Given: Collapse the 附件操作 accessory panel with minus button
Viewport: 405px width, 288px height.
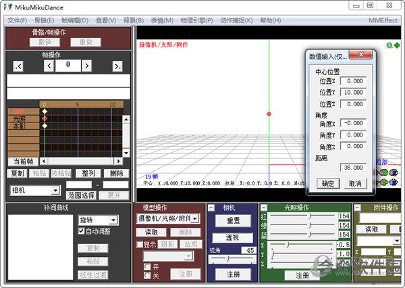Looking at the screenshot, I should click(357, 208).
